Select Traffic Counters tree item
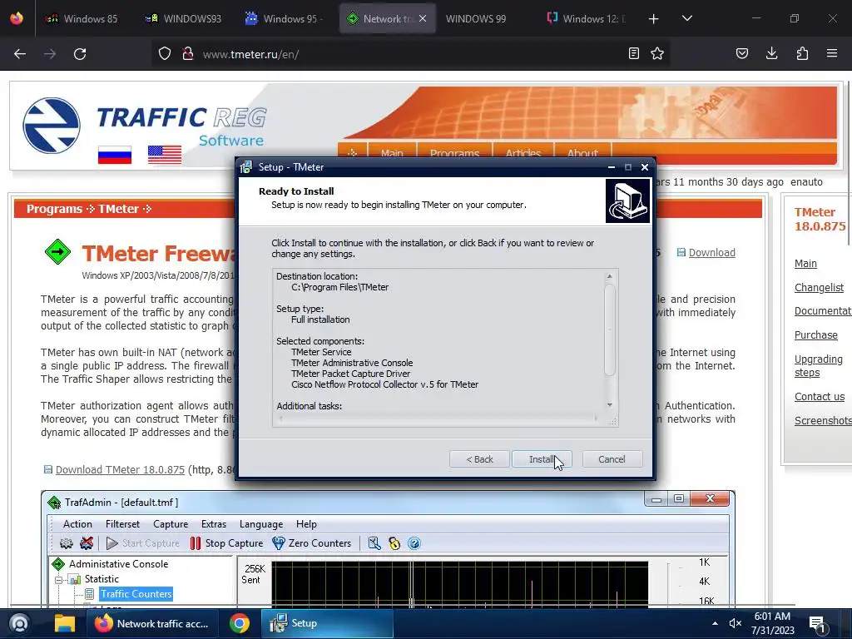Image resolution: width=852 pixels, height=639 pixels. pyautogui.click(x=136, y=594)
